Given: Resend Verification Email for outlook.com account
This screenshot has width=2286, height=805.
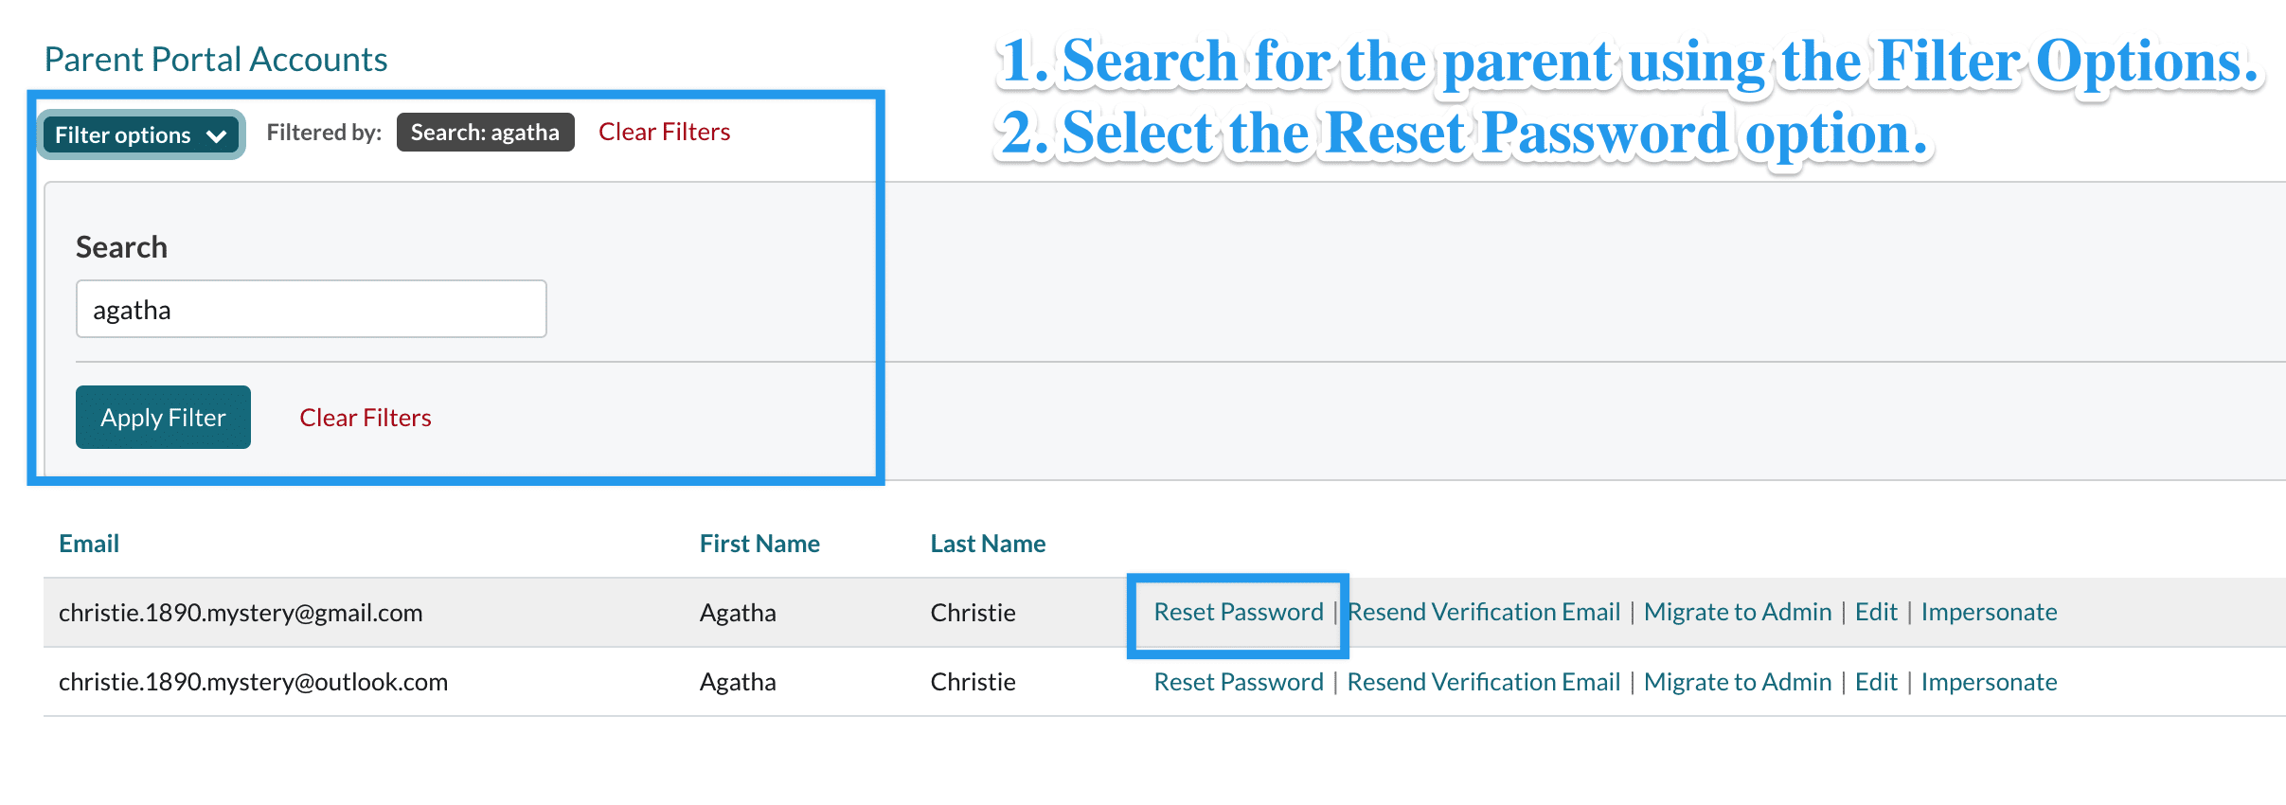Looking at the screenshot, I should tap(1483, 682).
